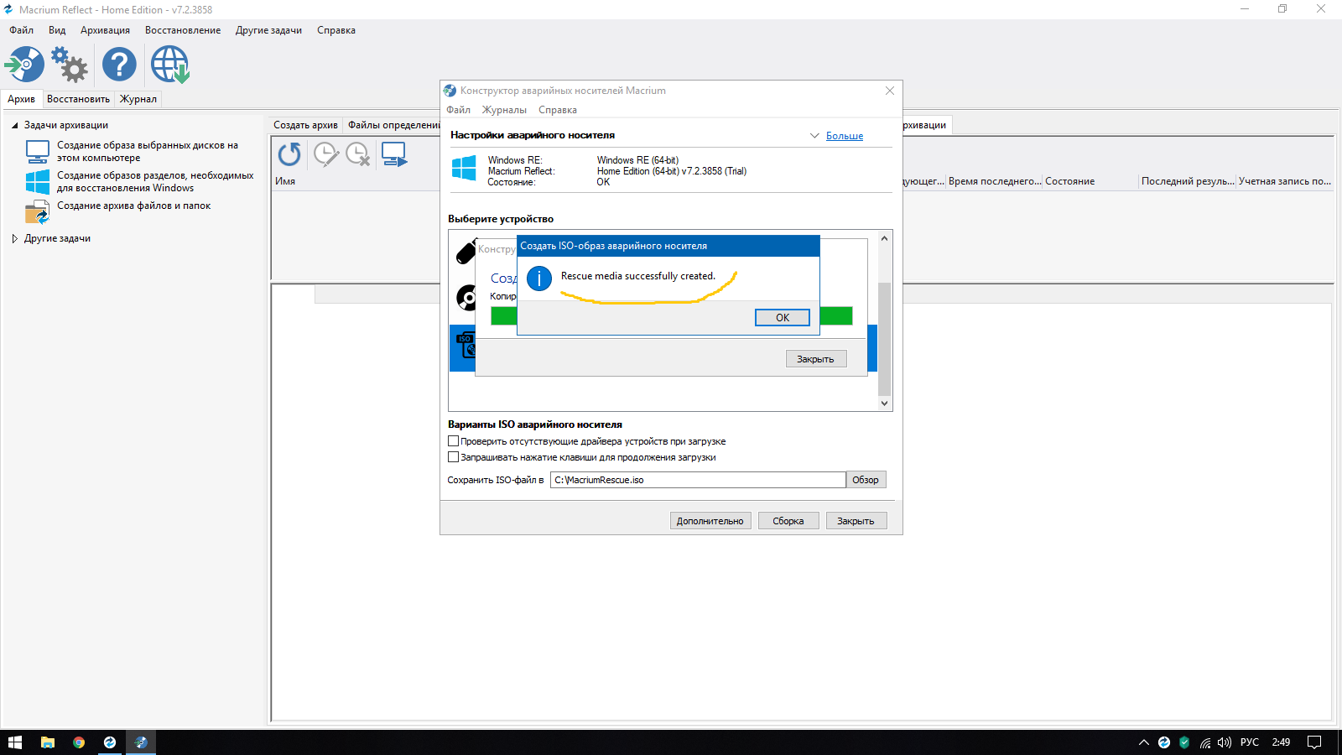Screen dimensions: 1342x755
Task: Click the blue refresh arrow icon
Action: pos(289,154)
